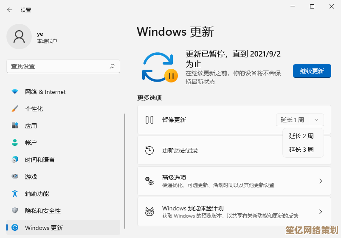341x238 pixels.
Task: Select the 时间和语言 globe clock icon
Action: pos(15,159)
